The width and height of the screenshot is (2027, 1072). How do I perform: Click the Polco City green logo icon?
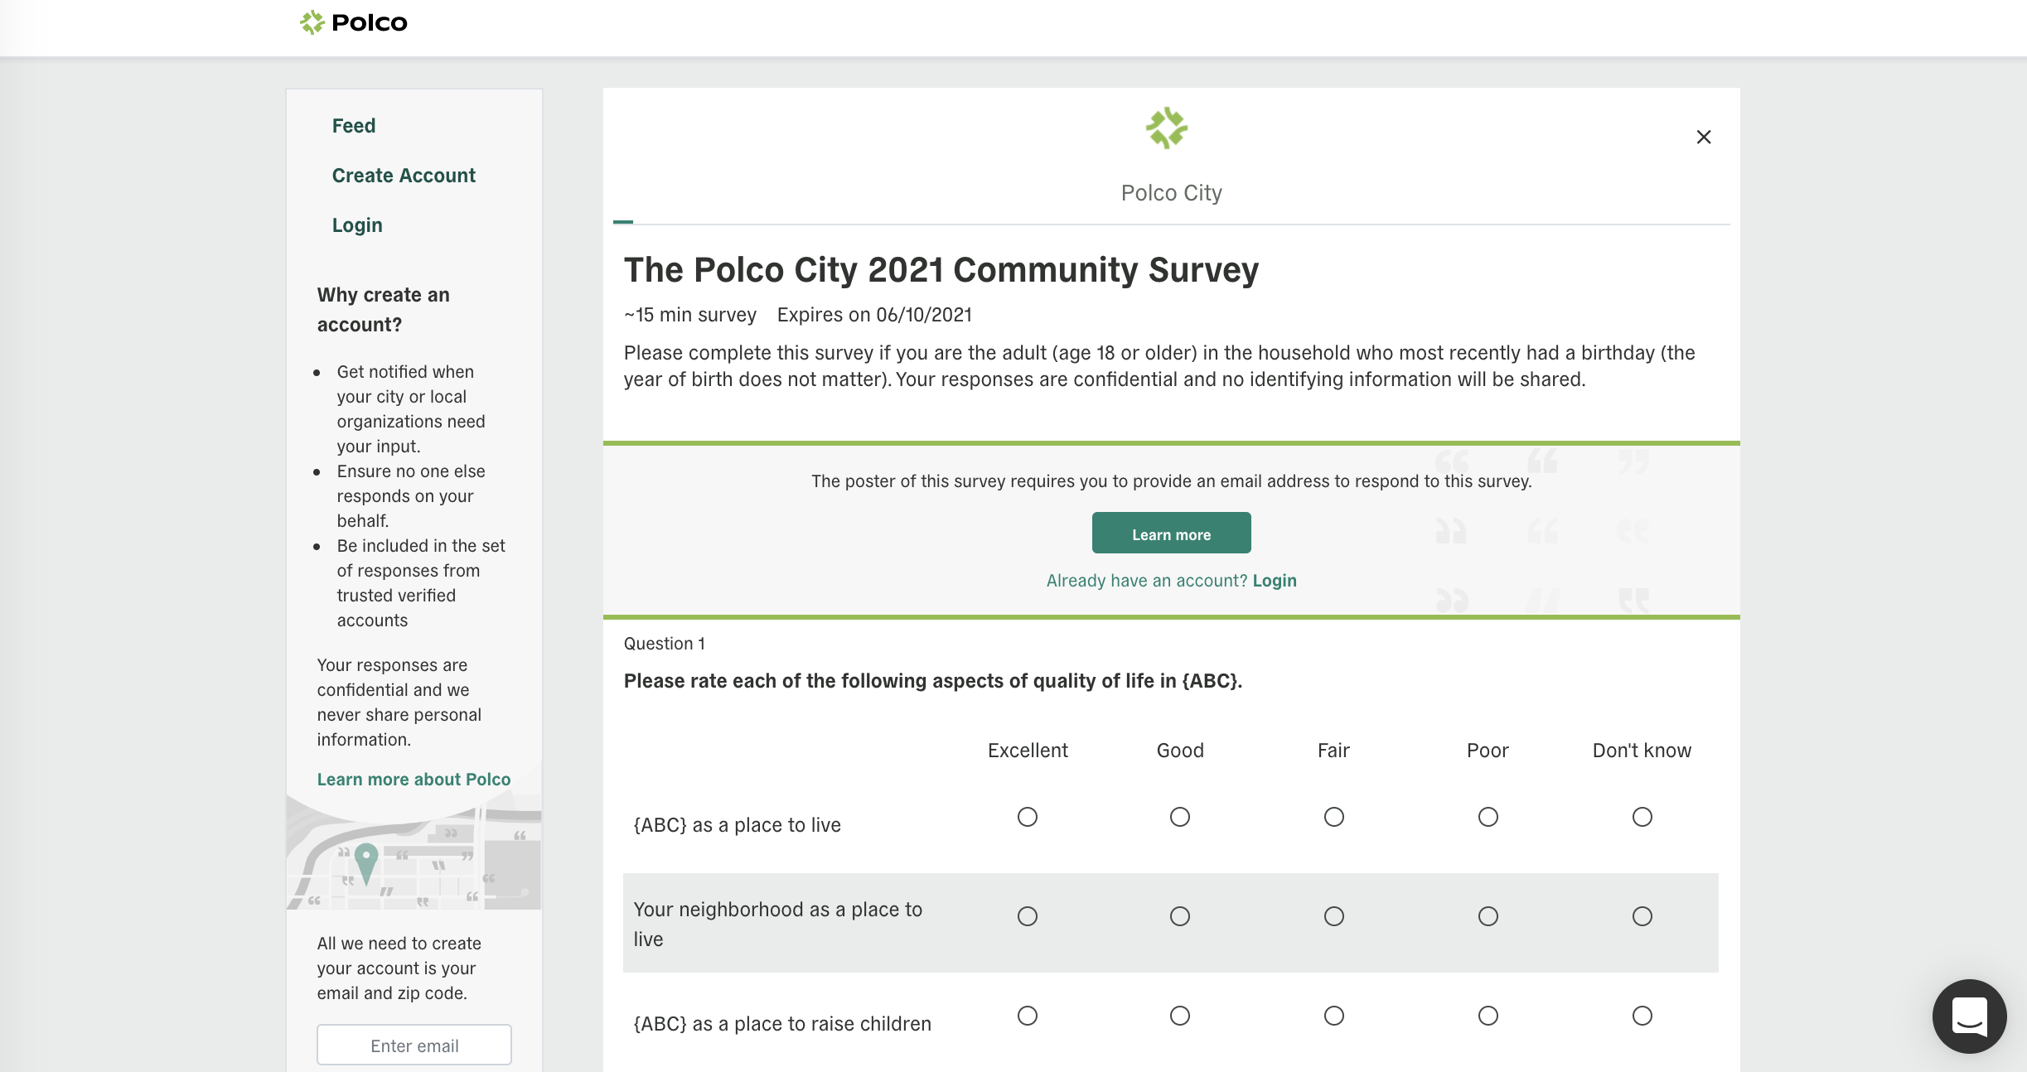pos(1167,128)
